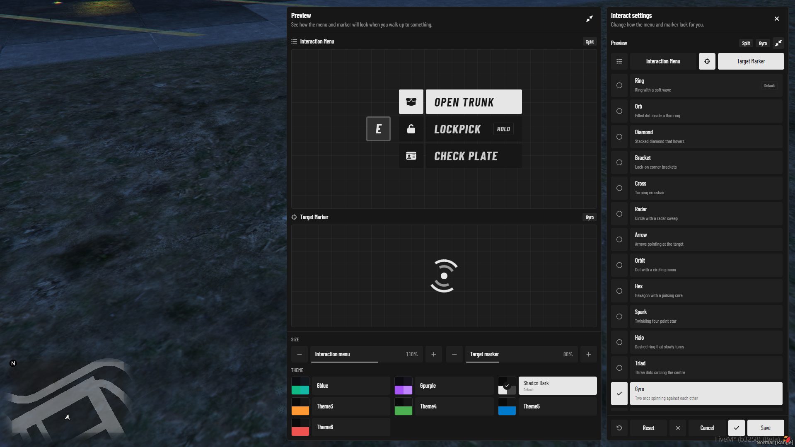Click the Gyro tag in Interact settings
Image resolution: width=795 pixels, height=447 pixels.
click(763, 43)
